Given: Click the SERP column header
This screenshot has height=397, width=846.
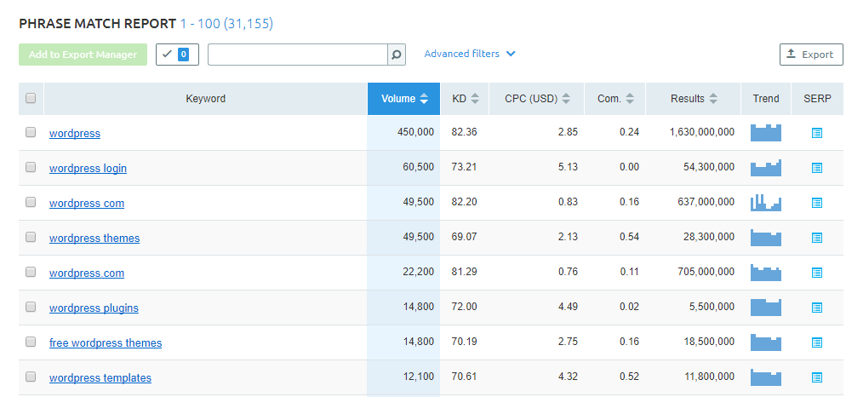Looking at the screenshot, I should pyautogui.click(x=817, y=99).
